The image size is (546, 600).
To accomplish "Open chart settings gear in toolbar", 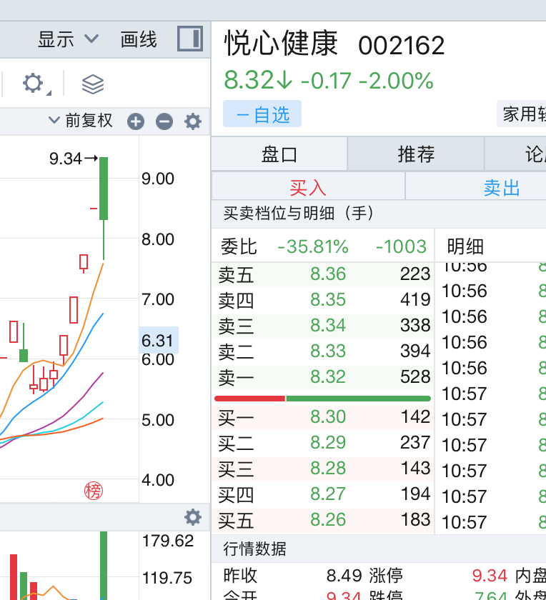I will click(33, 83).
